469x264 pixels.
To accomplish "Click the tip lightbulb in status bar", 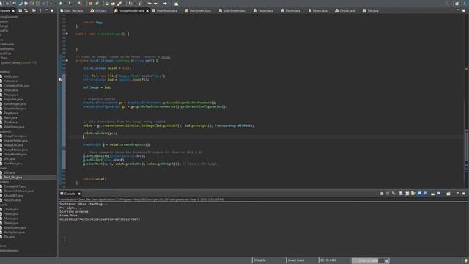I will pos(466,261).
